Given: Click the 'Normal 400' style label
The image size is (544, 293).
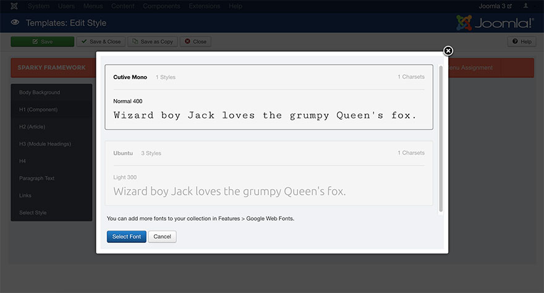Looking at the screenshot, I should [x=128, y=101].
